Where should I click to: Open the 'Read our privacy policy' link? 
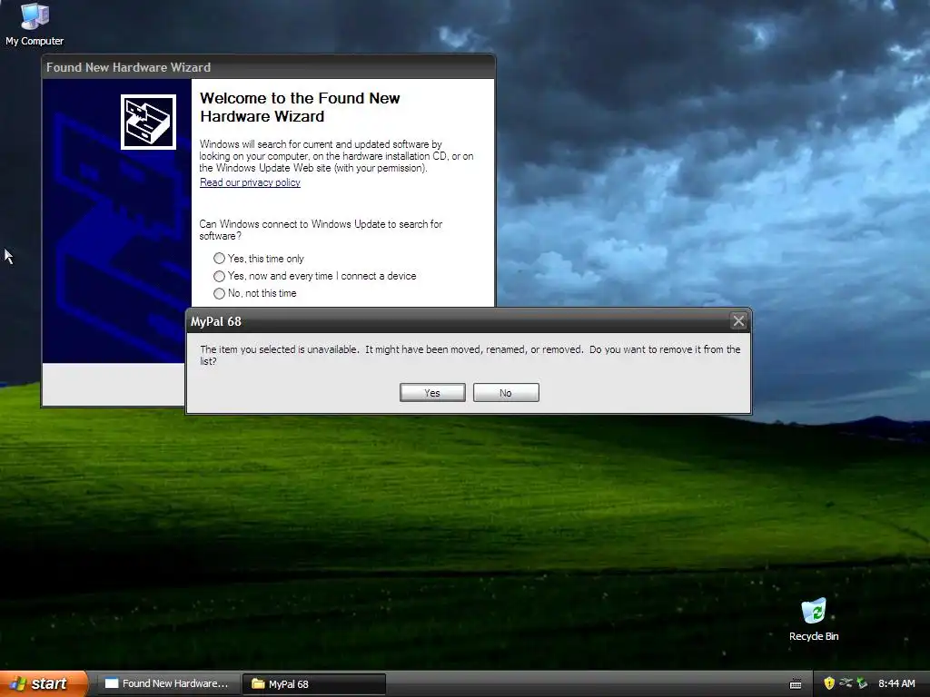click(250, 182)
